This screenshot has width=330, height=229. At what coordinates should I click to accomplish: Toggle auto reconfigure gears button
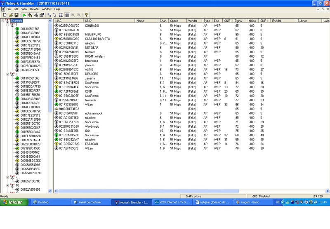[30, 15]
